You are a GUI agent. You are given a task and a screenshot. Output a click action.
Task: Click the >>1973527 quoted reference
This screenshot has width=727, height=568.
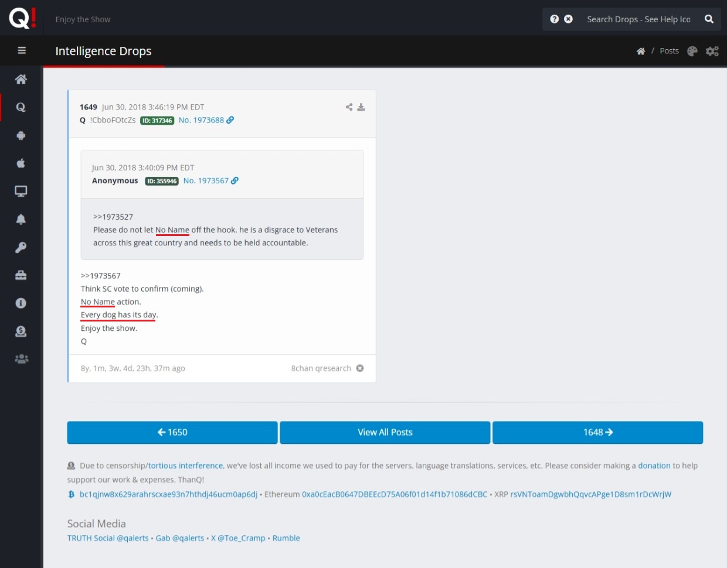pyautogui.click(x=113, y=217)
